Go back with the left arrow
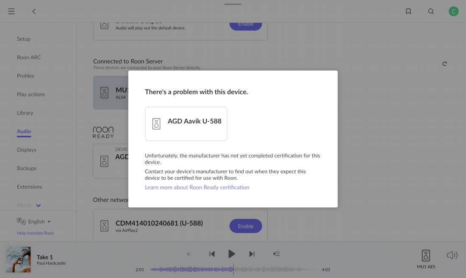Viewport: 466px width, 278px height. pyautogui.click(x=34, y=11)
